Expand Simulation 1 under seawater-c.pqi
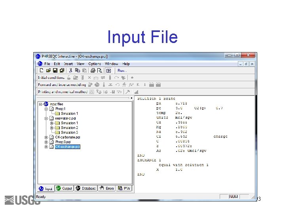This screenshot has height=213, width=285. pos(52,123)
